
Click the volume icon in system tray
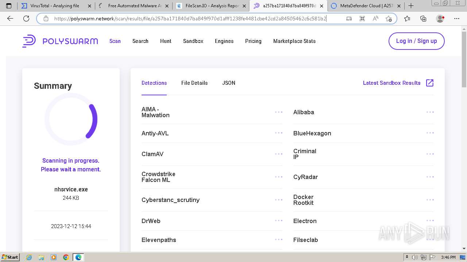pos(415,257)
